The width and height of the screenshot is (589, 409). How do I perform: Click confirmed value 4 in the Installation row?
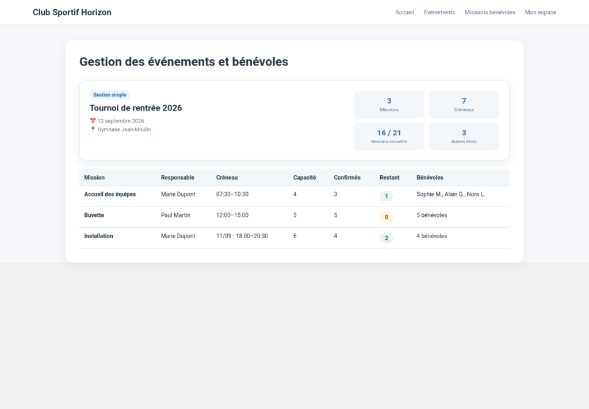coord(335,236)
